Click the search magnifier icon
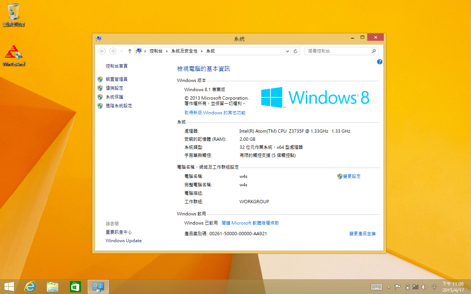This screenshot has height=294, width=471. [x=373, y=51]
